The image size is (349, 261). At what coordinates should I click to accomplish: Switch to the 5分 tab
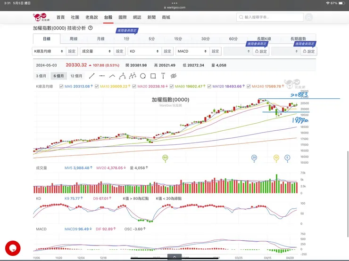coord(151,39)
